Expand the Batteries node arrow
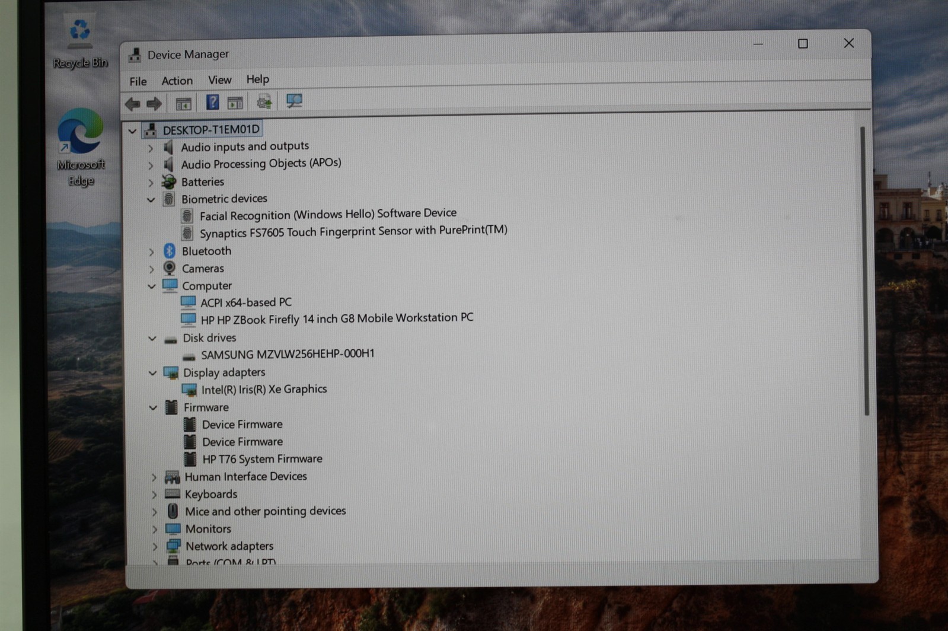This screenshot has width=948, height=631. pos(151,183)
